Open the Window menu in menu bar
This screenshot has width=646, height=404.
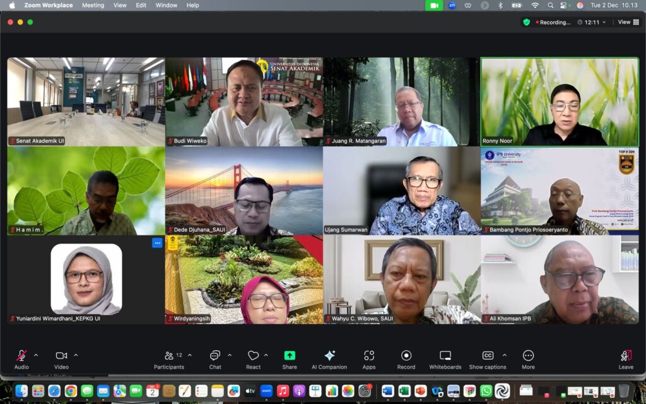(166, 5)
